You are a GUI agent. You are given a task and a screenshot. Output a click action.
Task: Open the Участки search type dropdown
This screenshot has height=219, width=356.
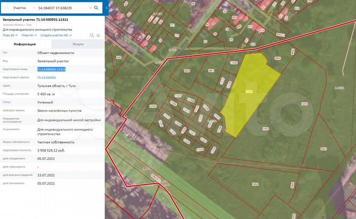(x=24, y=8)
